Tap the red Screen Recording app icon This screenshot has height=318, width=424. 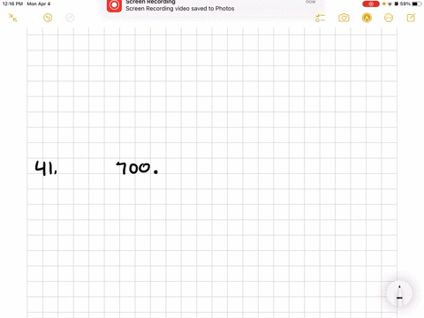(114, 5)
